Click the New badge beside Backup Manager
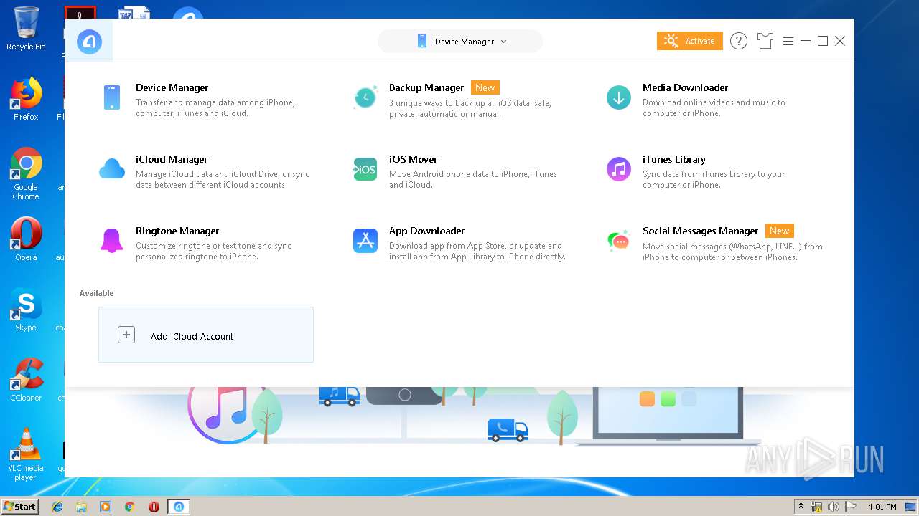Viewport: 919px width, 516px height. pyautogui.click(x=485, y=87)
